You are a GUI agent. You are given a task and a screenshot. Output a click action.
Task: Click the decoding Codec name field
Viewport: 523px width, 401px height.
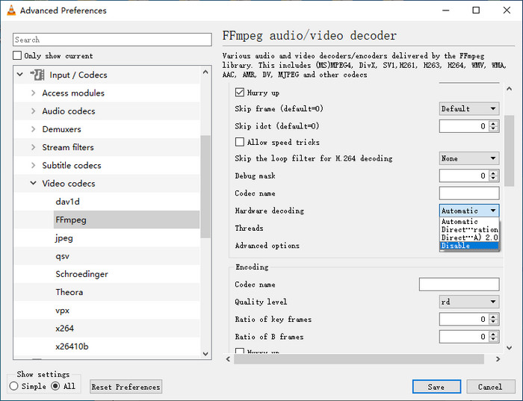point(469,193)
